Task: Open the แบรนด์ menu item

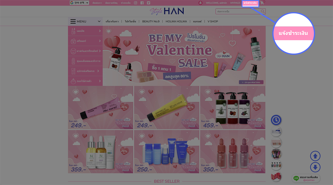Action: click(197, 22)
